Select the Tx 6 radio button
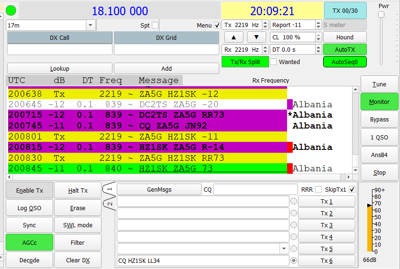 click(294, 260)
